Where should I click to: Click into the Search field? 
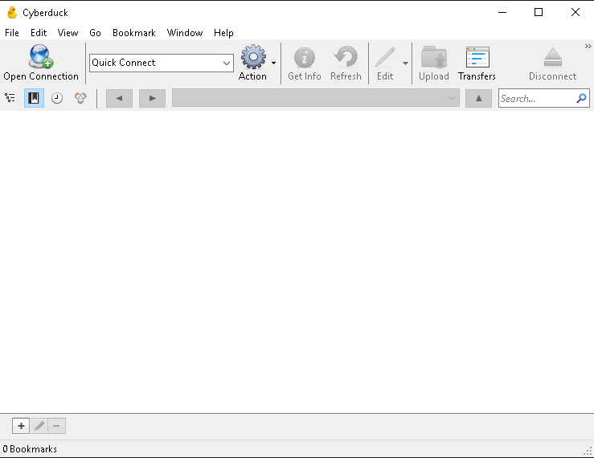tap(536, 99)
